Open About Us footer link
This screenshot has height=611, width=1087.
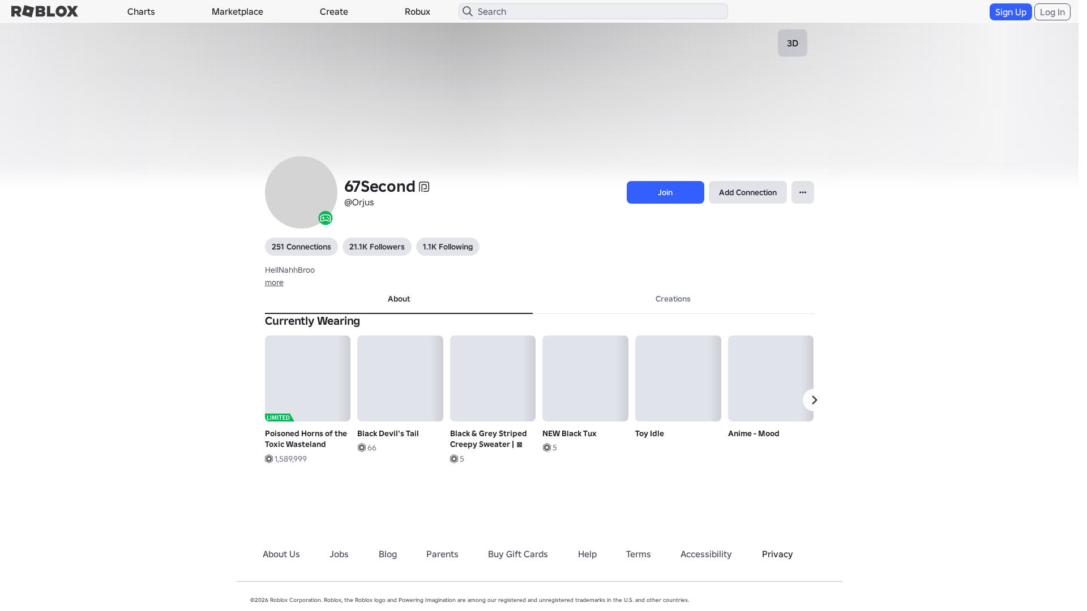(281, 554)
